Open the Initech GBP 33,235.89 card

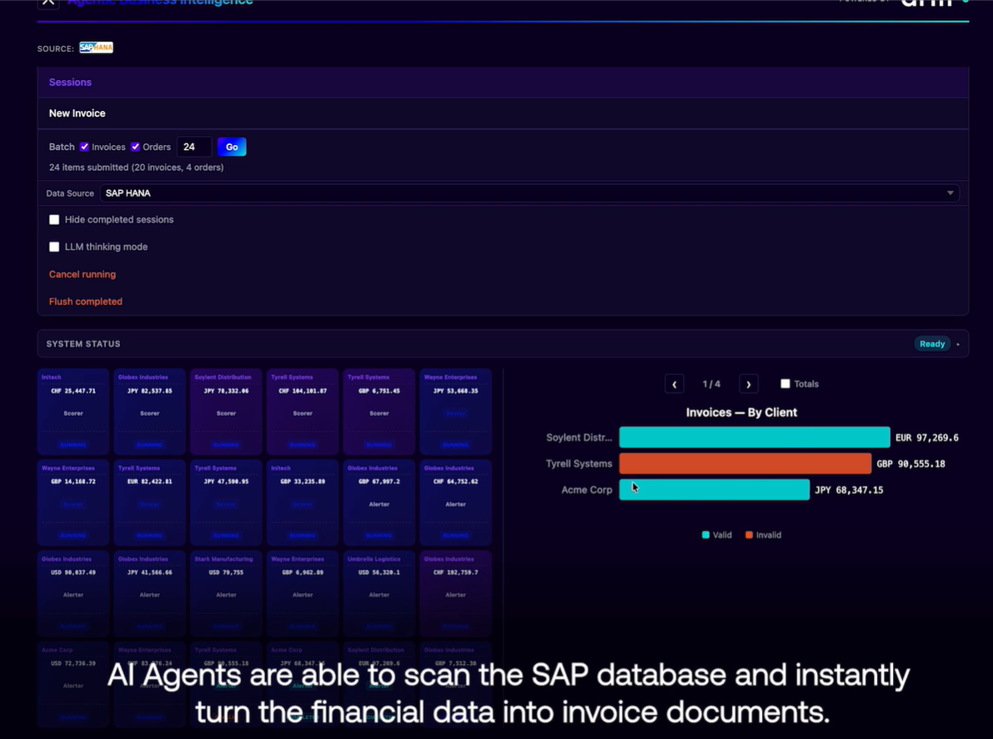pyautogui.click(x=303, y=502)
